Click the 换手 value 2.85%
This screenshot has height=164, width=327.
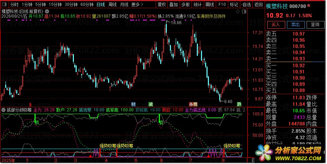(298, 131)
